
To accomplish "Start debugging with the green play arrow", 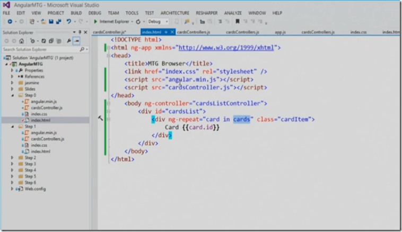I will coord(95,22).
